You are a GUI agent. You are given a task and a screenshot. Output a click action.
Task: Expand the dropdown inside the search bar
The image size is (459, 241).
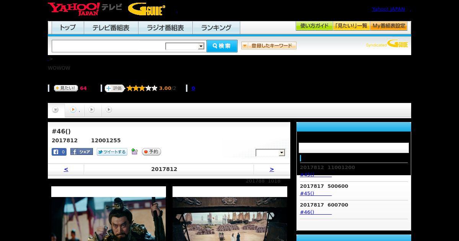click(185, 46)
